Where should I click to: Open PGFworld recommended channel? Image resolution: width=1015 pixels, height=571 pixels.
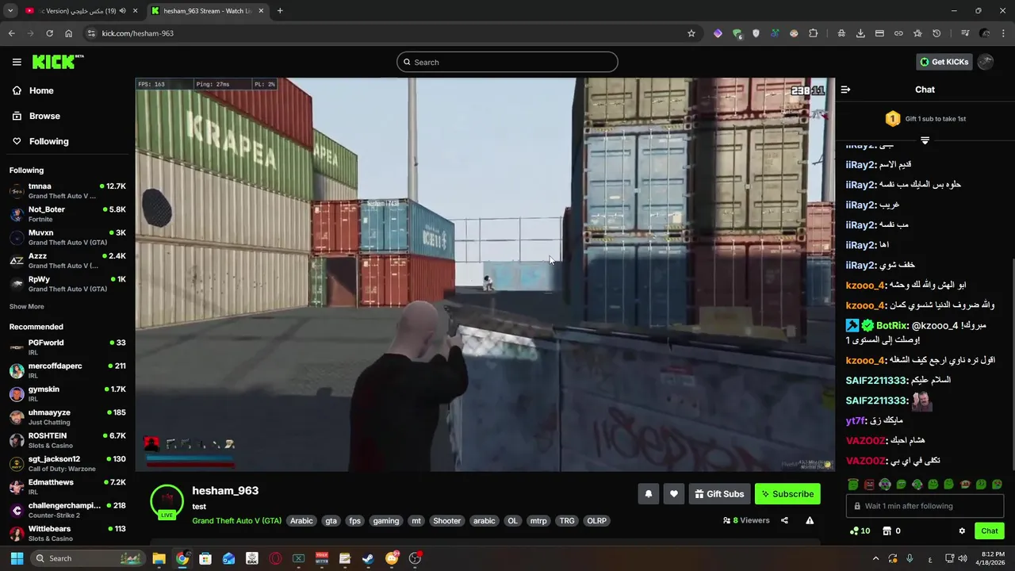pos(67,347)
